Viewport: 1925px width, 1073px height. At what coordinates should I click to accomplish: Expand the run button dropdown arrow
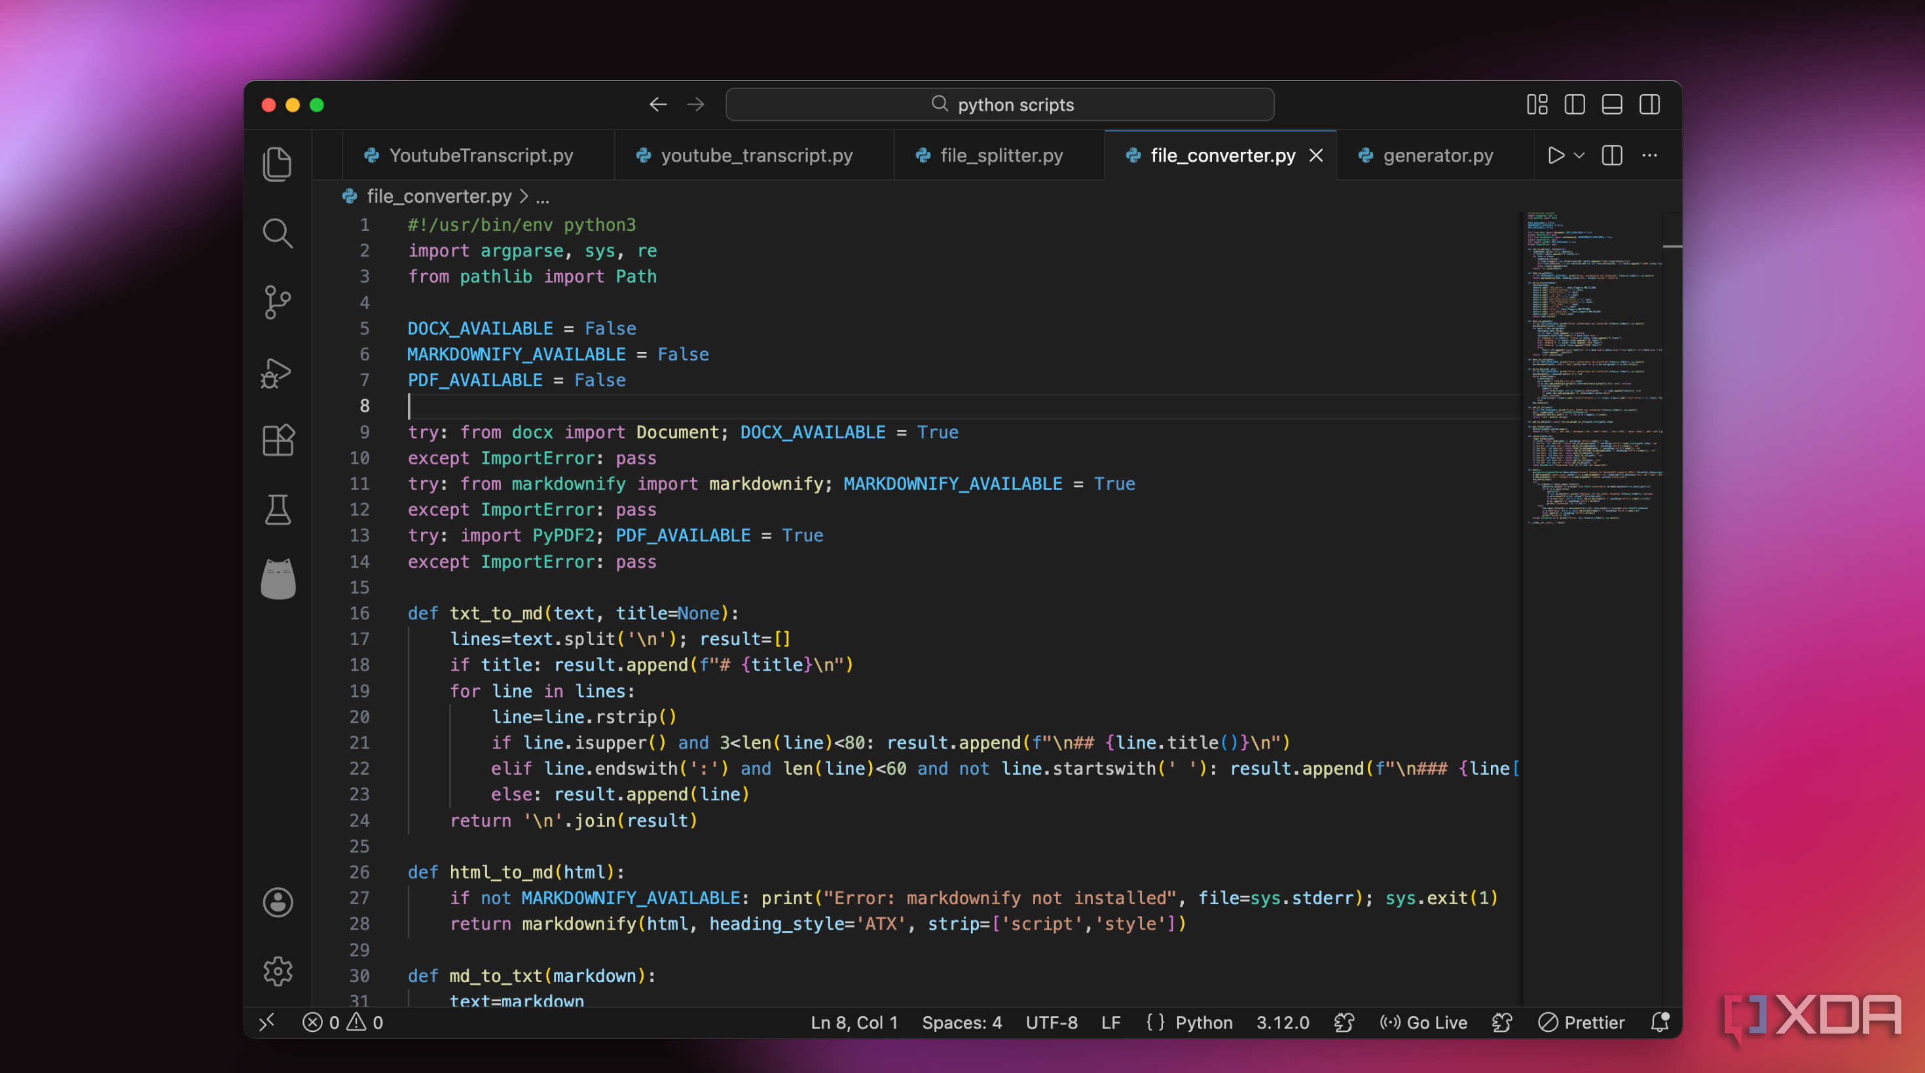[x=1579, y=155]
